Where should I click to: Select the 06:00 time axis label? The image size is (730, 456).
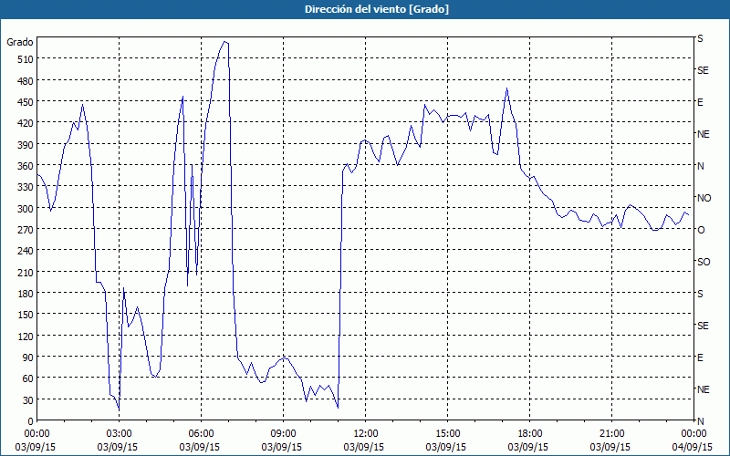(x=201, y=433)
